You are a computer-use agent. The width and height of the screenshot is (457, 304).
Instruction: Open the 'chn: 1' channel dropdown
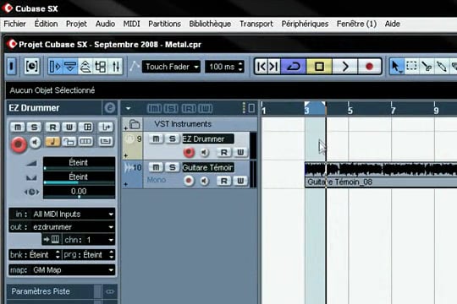89,240
